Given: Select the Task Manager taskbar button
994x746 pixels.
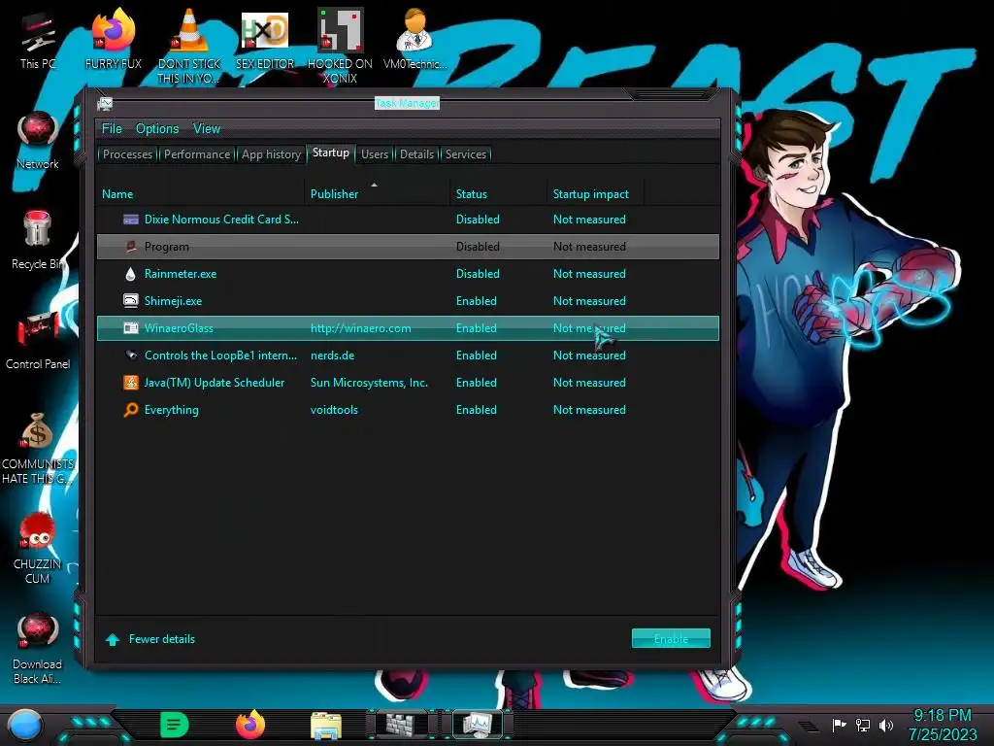Looking at the screenshot, I should coord(478,725).
